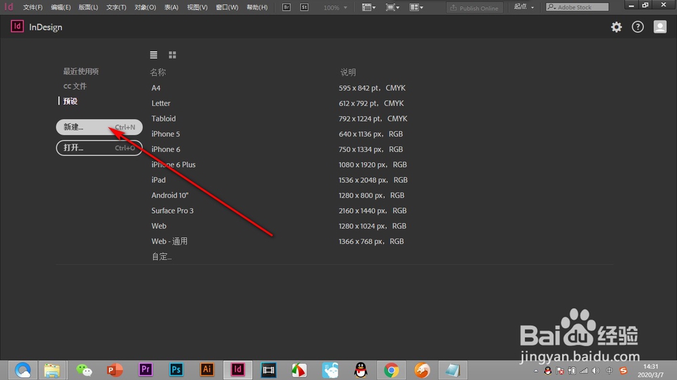The image size is (677, 380).
Task: Open the 文字(T) menu
Action: (x=116, y=7)
